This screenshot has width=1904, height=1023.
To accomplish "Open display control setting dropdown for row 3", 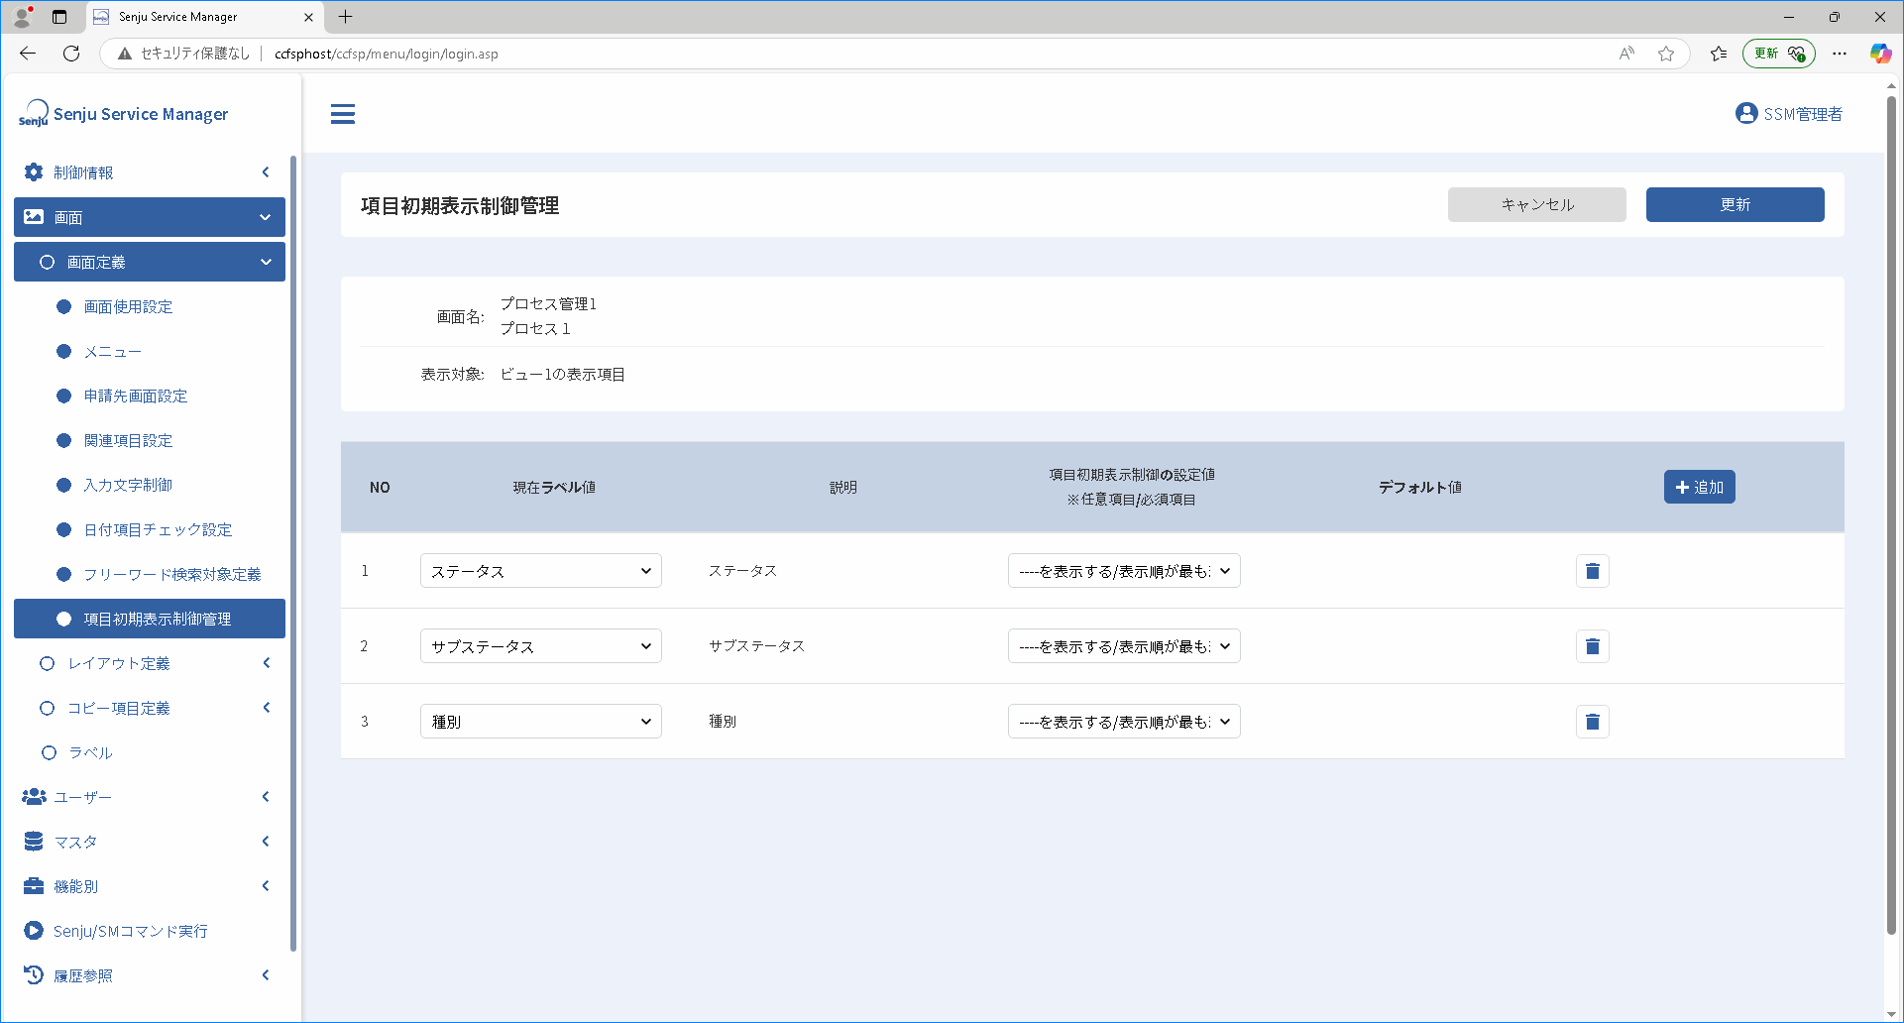I will (x=1124, y=722).
